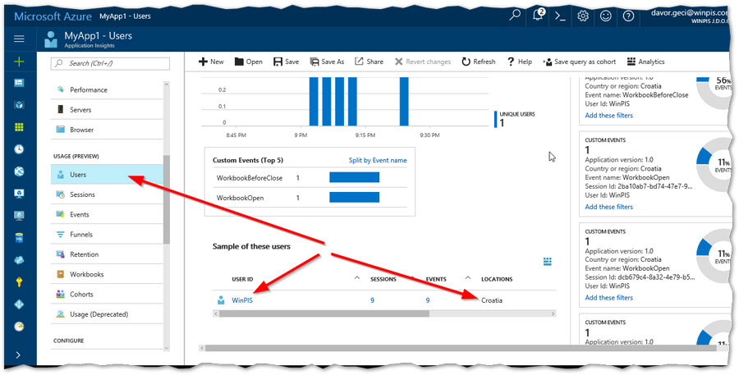Click the blue diamond icon in left rail
The width and height of the screenshot is (739, 375).
[19, 304]
